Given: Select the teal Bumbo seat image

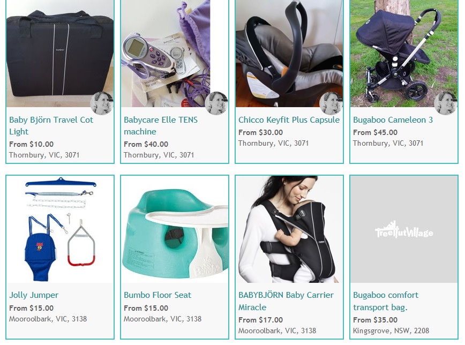Looking at the screenshot, I should (175, 229).
